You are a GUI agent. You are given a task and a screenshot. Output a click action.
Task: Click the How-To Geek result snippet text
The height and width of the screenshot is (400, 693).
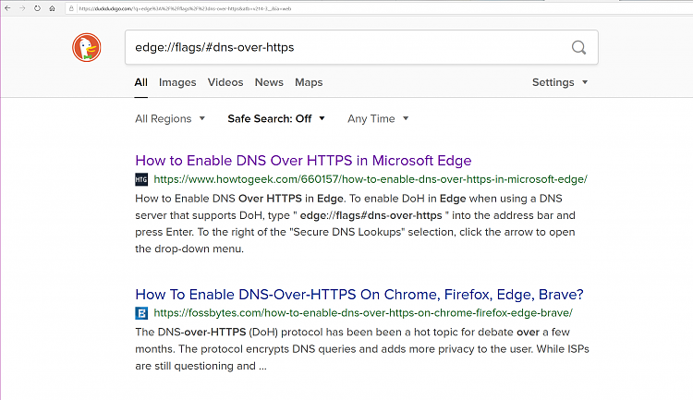[x=356, y=224]
